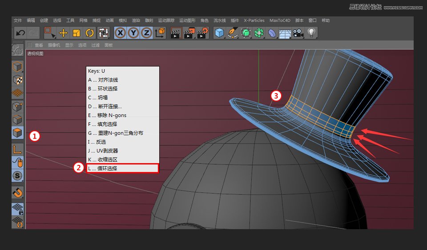Toggle the Z axis lock
427x250 pixels.
click(x=146, y=33)
